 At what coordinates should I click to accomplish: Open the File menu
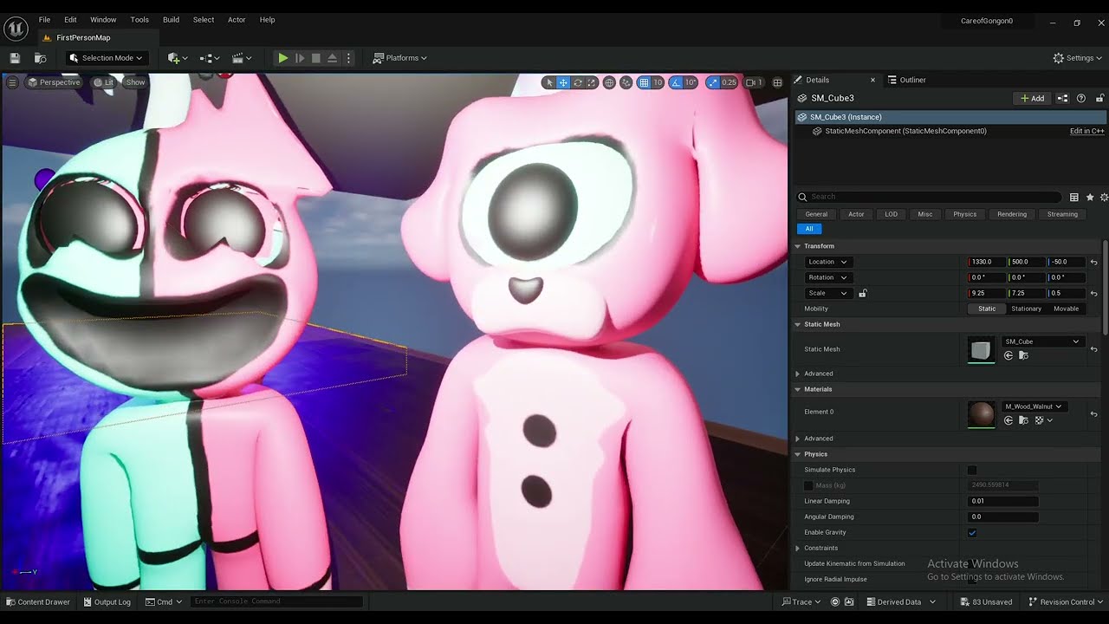coord(44,19)
